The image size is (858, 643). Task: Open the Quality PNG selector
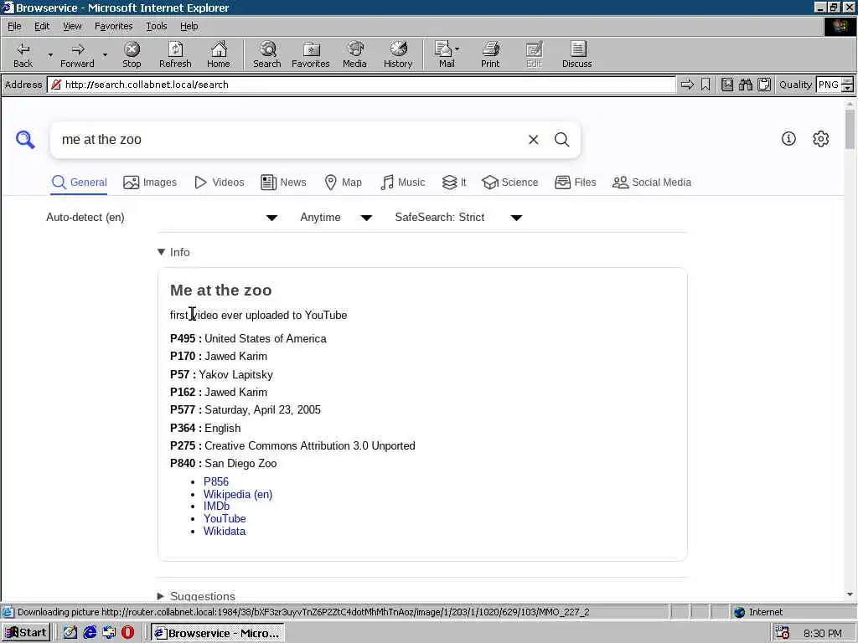tap(834, 85)
